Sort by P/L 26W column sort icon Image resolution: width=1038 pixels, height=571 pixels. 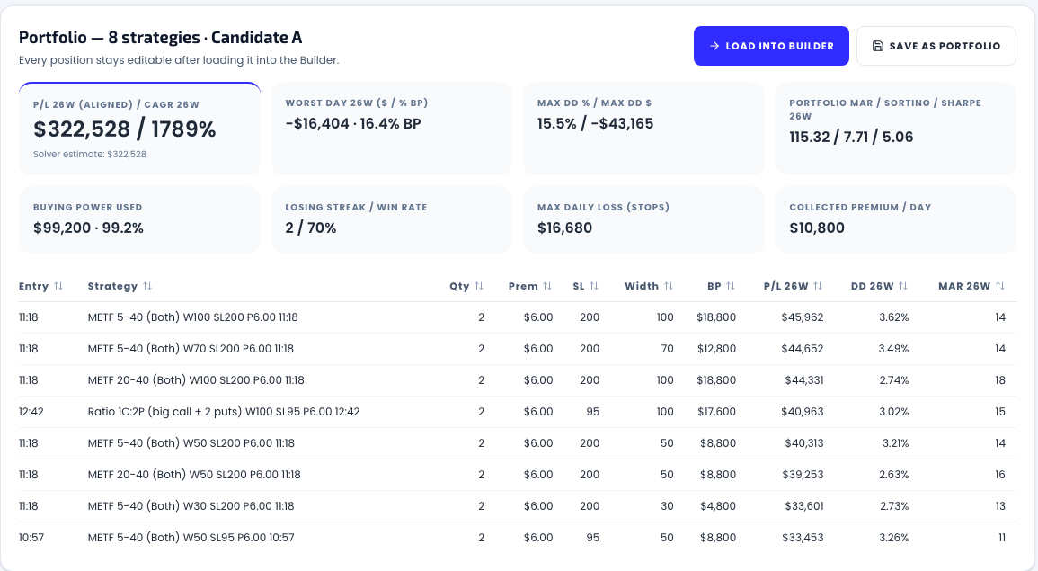point(818,286)
